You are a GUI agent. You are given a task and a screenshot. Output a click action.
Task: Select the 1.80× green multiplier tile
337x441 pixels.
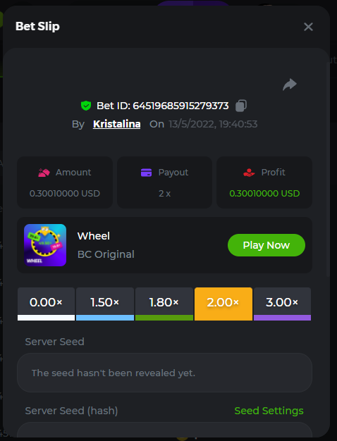tap(164, 304)
